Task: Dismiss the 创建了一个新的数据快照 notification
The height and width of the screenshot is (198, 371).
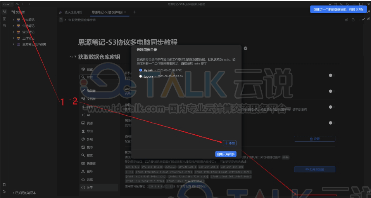Action: click(x=338, y=9)
